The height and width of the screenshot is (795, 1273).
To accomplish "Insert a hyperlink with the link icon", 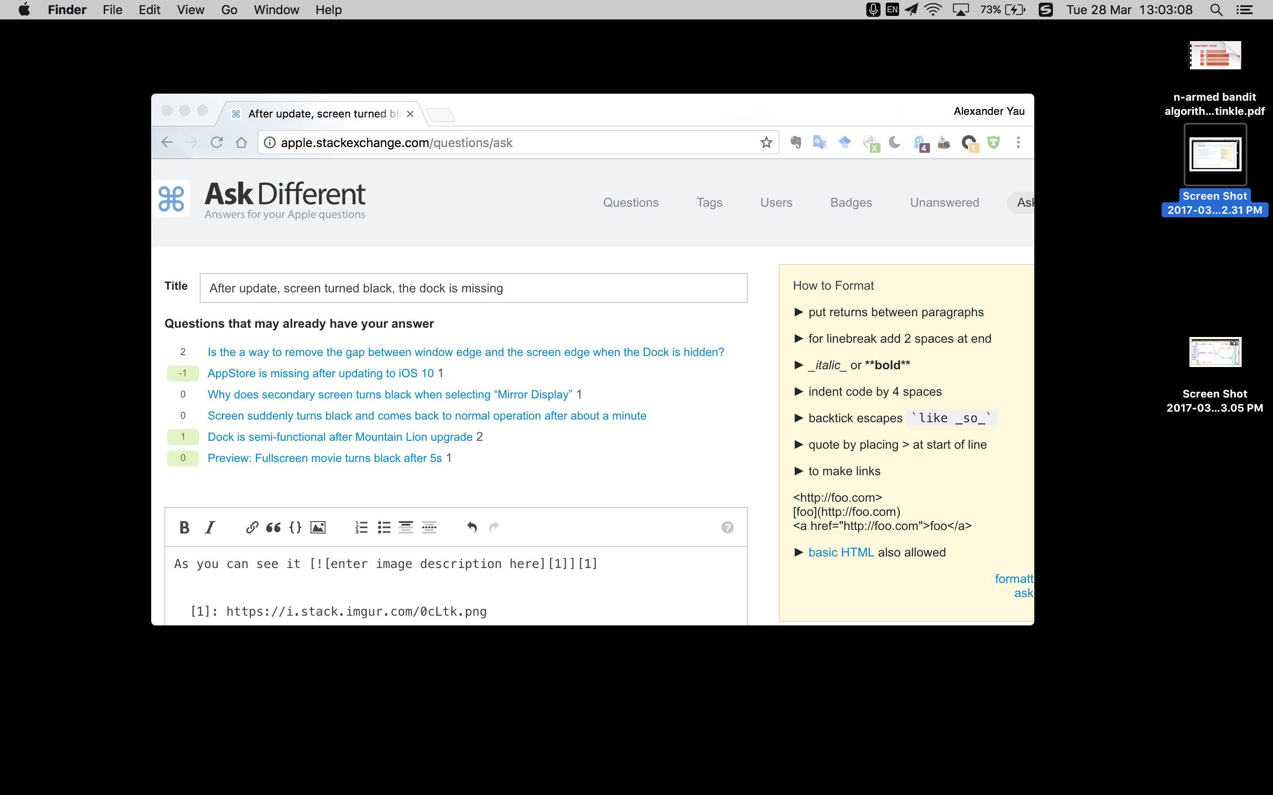I will point(252,527).
